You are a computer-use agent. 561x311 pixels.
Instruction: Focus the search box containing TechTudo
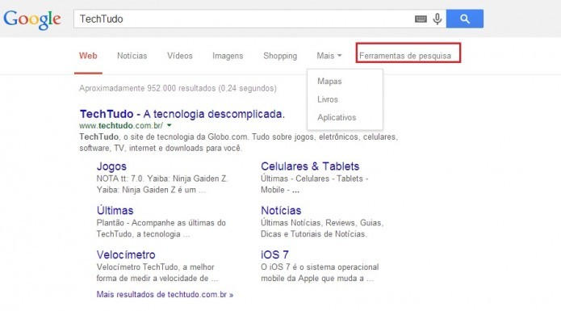click(x=243, y=19)
